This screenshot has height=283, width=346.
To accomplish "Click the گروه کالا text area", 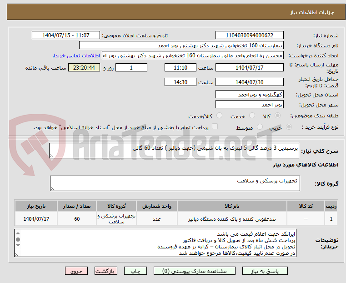I will point(175,183).
